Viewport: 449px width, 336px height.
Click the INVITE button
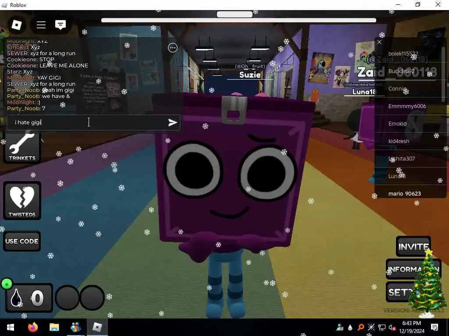413,247
